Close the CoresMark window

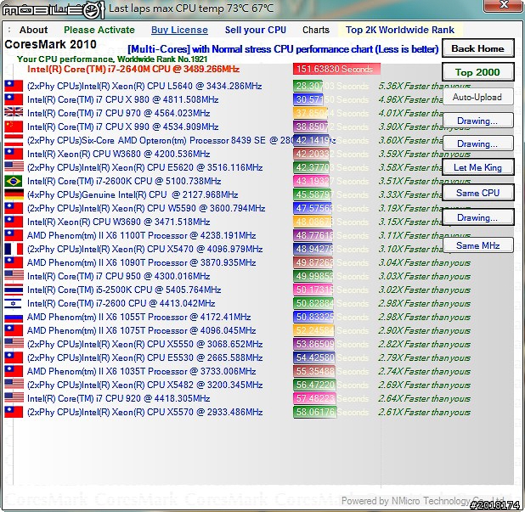pos(503,5)
